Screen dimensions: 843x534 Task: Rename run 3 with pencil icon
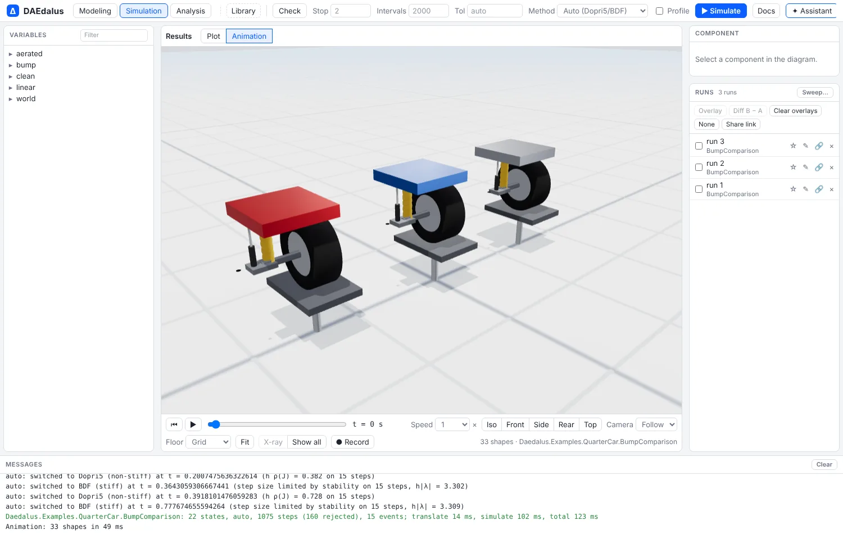[805, 146]
